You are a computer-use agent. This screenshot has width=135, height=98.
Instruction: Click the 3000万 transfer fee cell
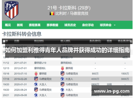pyautogui.click(x=125, y=79)
